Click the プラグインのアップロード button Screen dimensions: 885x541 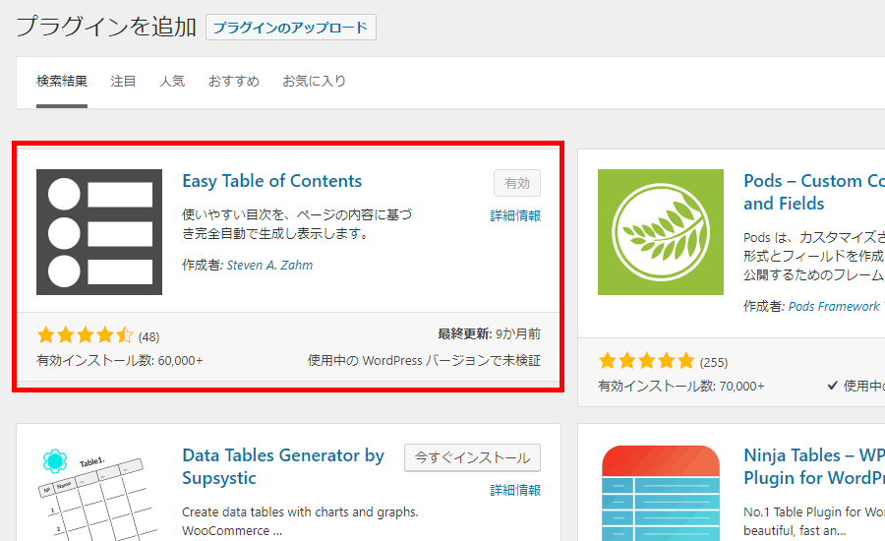click(291, 28)
